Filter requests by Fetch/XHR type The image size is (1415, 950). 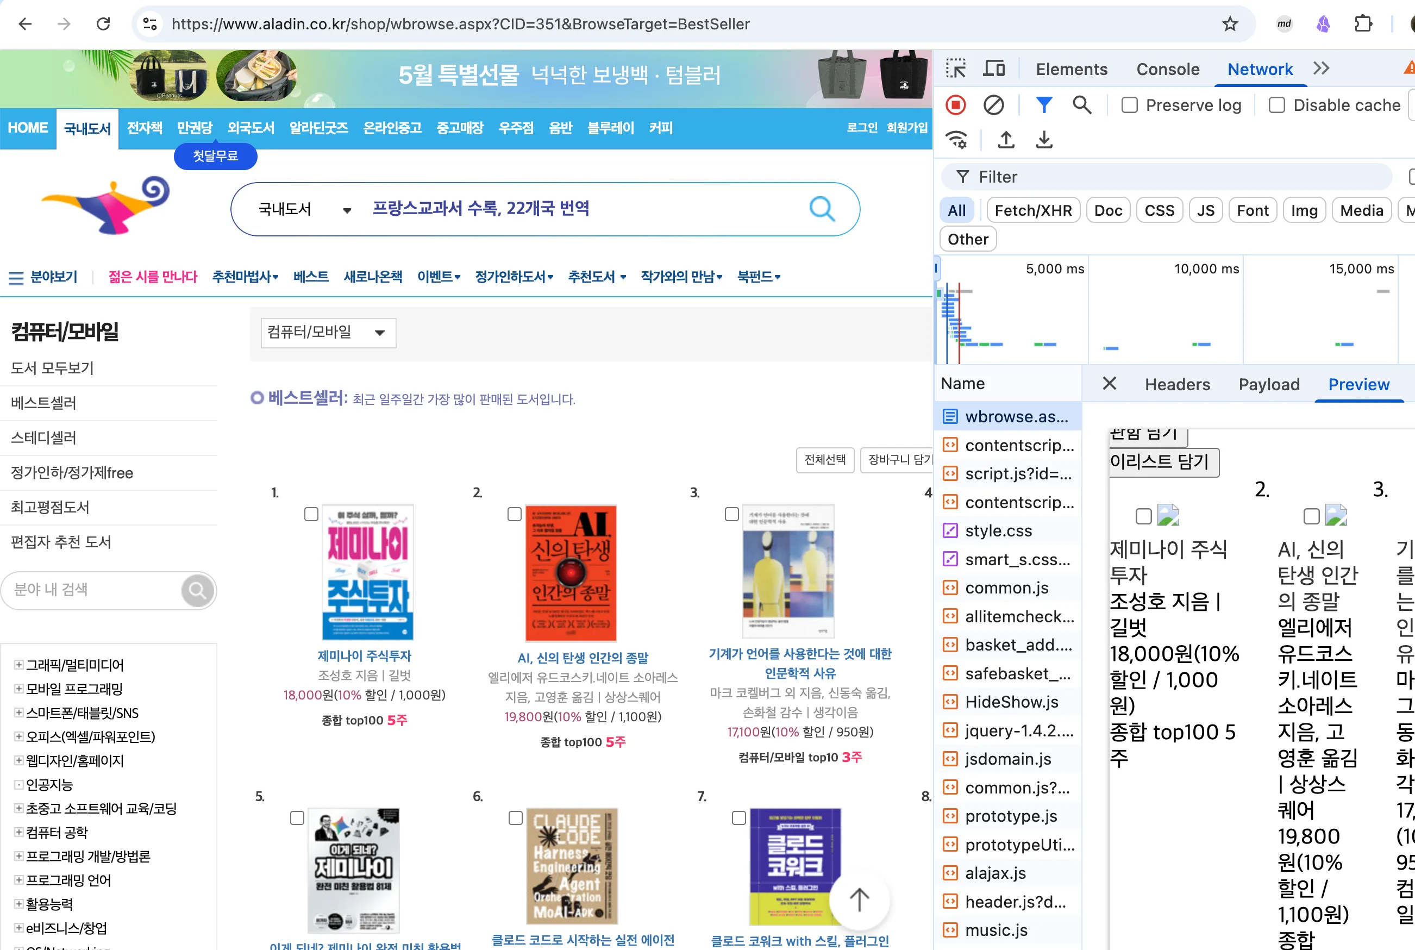click(x=1033, y=210)
